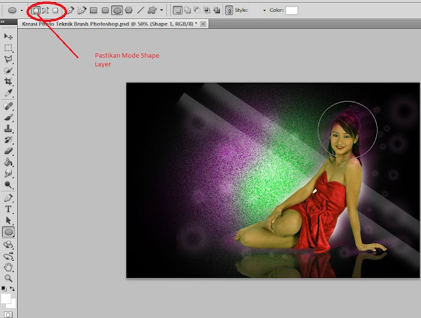421x318 pixels.
Task: Choose Rectangle tool in options bar
Action: pos(93,11)
